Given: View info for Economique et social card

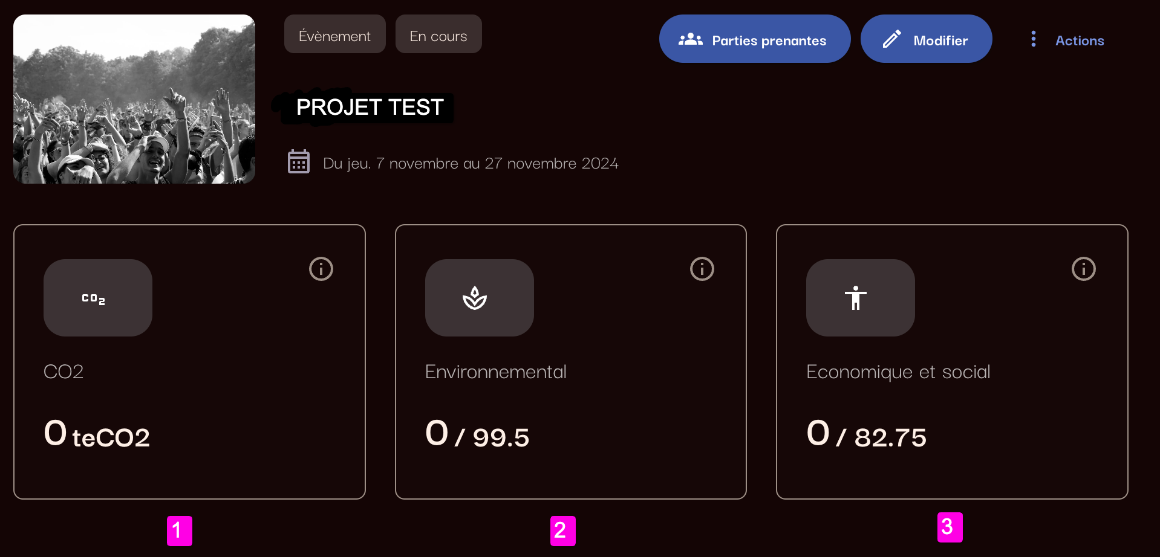Looking at the screenshot, I should pos(1083,269).
